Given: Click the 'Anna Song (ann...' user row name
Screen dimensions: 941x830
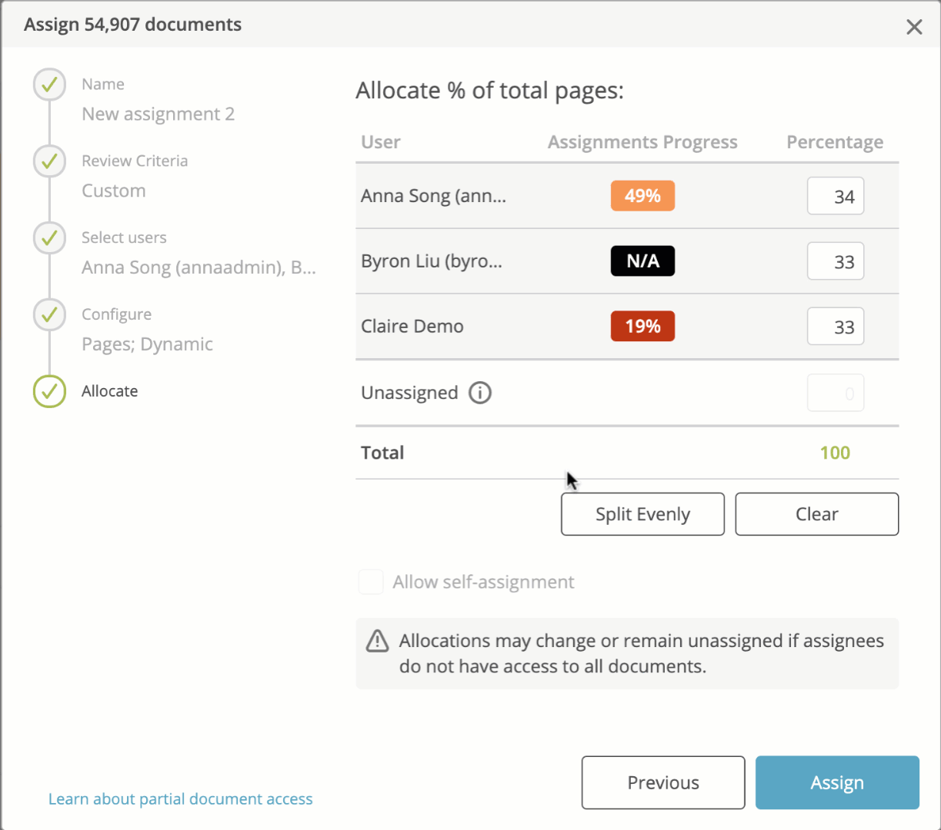Looking at the screenshot, I should pyautogui.click(x=433, y=196).
